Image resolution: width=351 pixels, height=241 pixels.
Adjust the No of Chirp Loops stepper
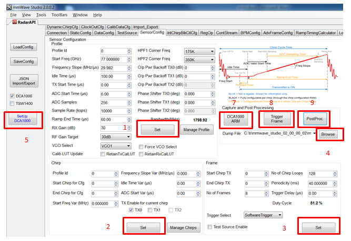335,174
